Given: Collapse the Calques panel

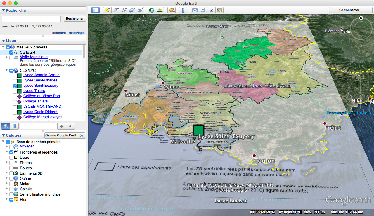Looking at the screenshot, I should click(4, 135).
